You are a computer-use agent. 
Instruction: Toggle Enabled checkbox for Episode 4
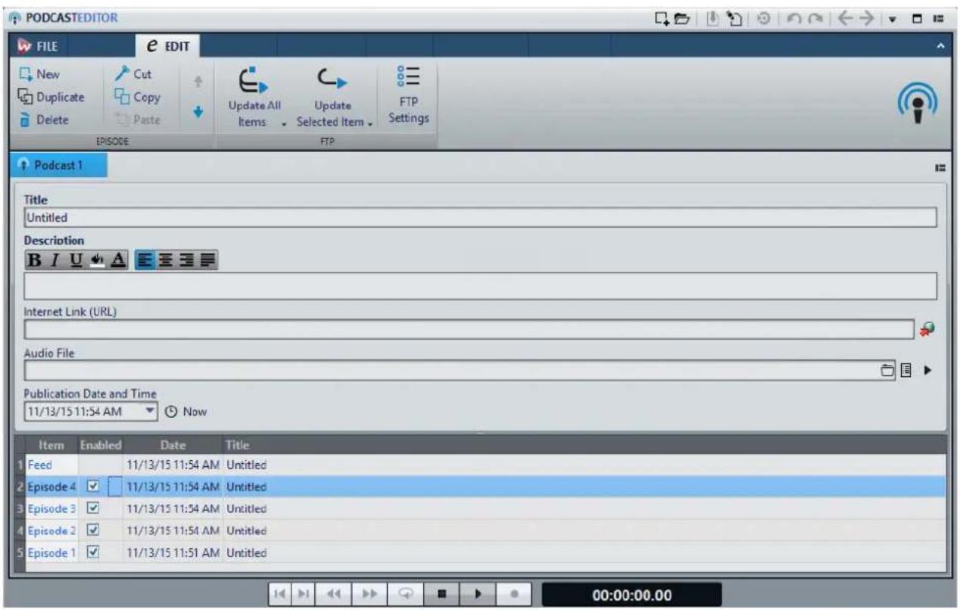[x=92, y=486]
